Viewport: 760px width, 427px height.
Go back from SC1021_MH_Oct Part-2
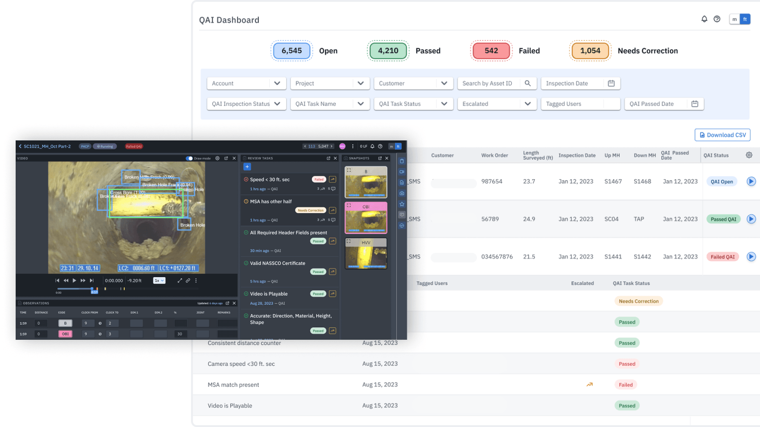pyautogui.click(x=20, y=146)
